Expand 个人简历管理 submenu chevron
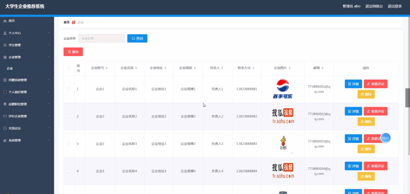 coord(49,92)
